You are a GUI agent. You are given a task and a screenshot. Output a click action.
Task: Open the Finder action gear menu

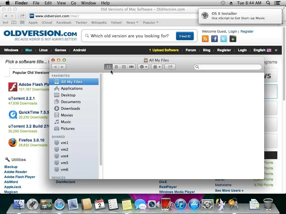tap(143, 67)
